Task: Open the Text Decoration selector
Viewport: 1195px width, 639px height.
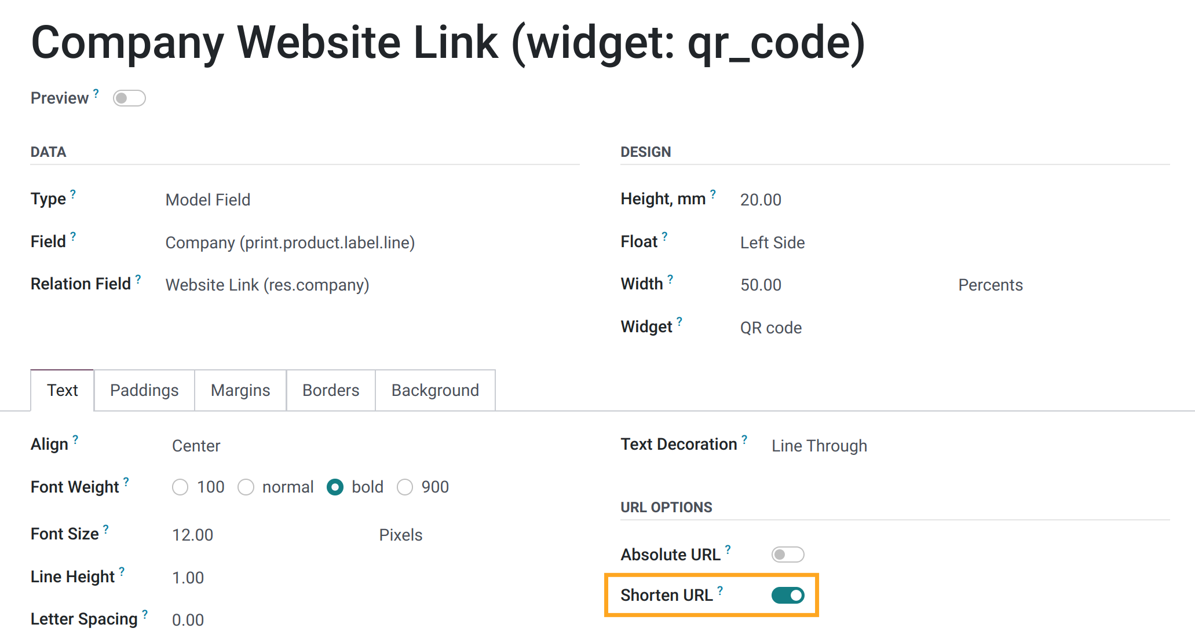Action: coord(818,446)
